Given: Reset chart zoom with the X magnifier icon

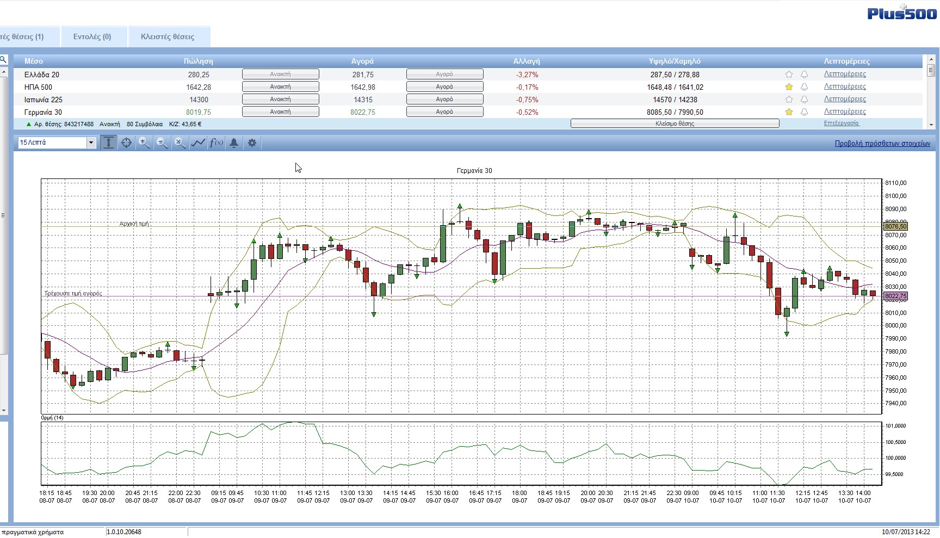Looking at the screenshot, I should [x=180, y=143].
